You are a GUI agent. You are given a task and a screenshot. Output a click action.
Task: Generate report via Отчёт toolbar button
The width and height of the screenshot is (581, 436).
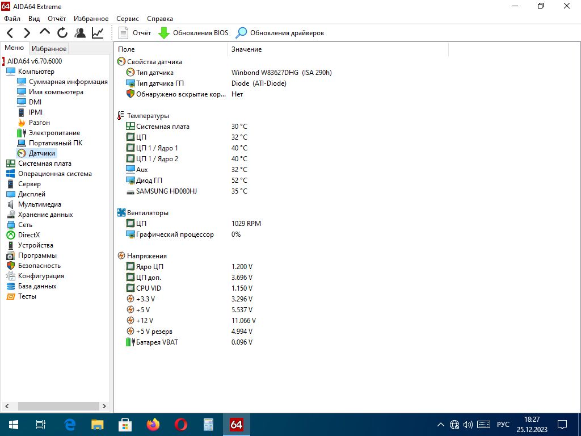tap(134, 33)
